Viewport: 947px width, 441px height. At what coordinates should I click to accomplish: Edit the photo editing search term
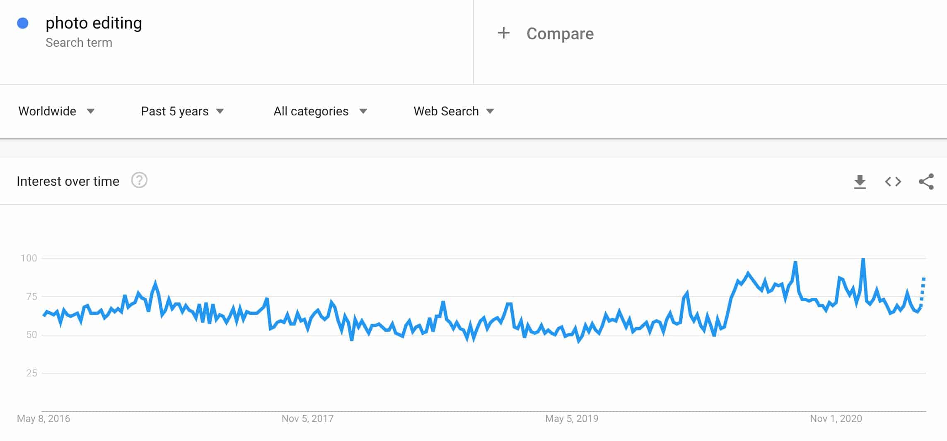(x=94, y=23)
